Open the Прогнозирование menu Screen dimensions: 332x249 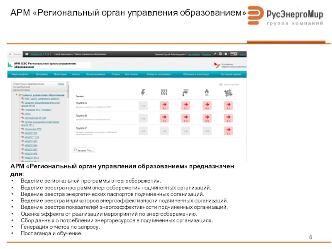(95, 74)
